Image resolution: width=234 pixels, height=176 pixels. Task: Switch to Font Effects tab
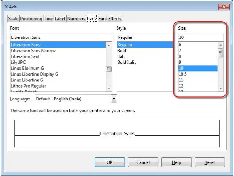110,19
